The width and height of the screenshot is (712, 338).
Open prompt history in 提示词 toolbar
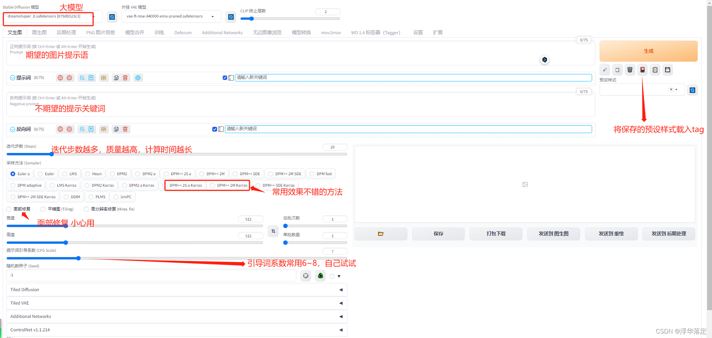[x=82, y=78]
